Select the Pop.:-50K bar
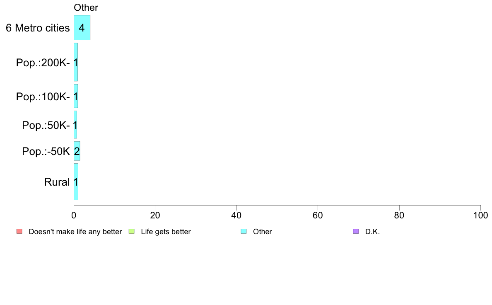 click(x=77, y=151)
